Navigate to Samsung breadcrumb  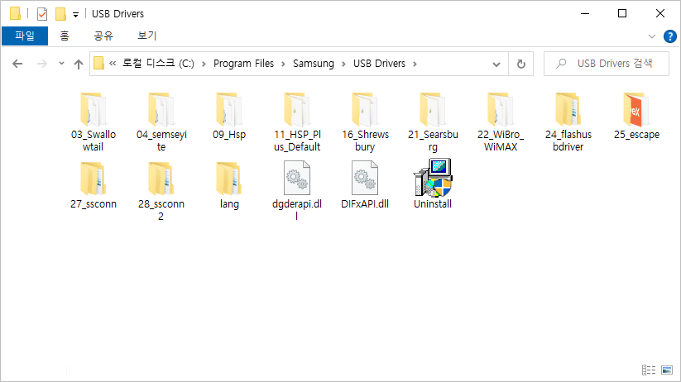click(x=314, y=64)
